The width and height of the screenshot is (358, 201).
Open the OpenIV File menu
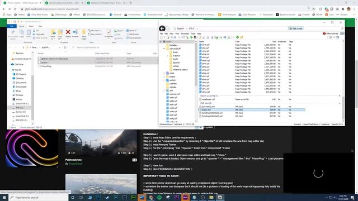point(161,33)
